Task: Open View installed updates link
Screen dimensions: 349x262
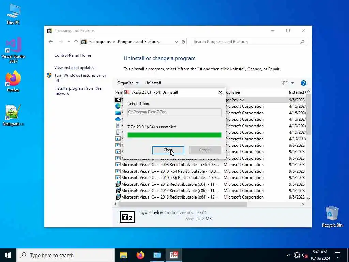Action: [x=74, y=68]
